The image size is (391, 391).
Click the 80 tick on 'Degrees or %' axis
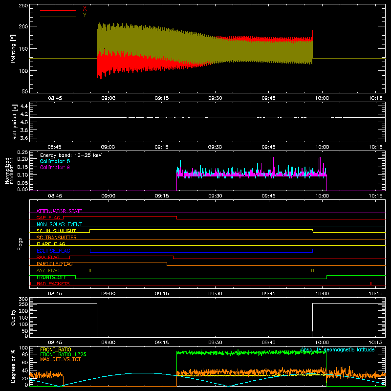(25, 354)
